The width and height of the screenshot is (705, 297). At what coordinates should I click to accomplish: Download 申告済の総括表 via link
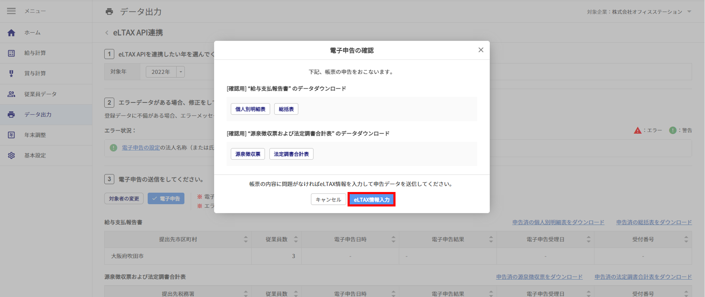click(654, 222)
